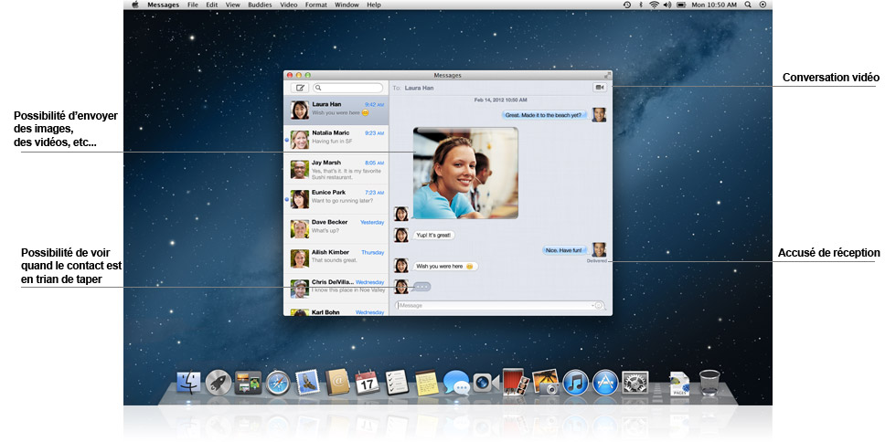
Task: Open Launchpad rocket icon in Dock
Action: click(x=218, y=383)
